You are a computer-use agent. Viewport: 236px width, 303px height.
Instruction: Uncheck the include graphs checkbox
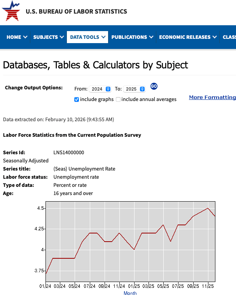[77, 99]
